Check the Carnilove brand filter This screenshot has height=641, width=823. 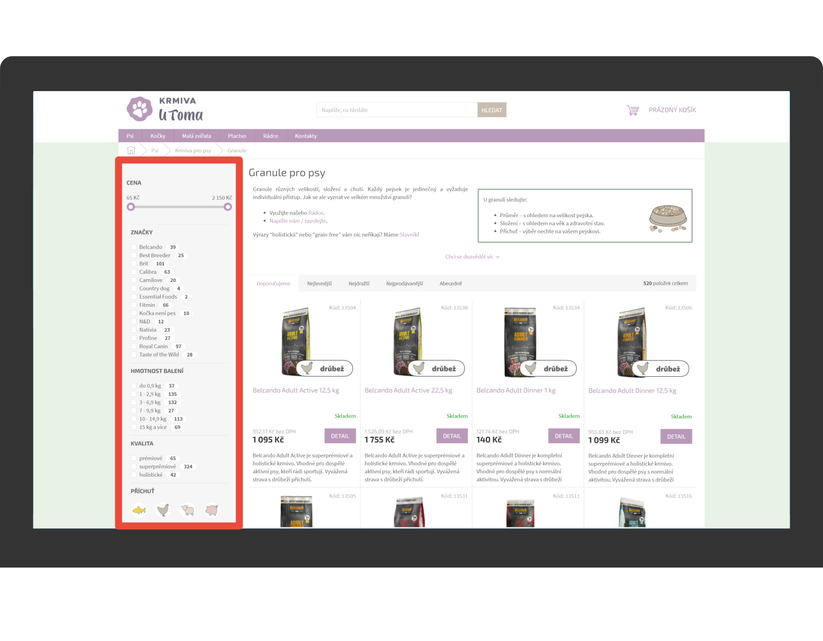(x=134, y=280)
